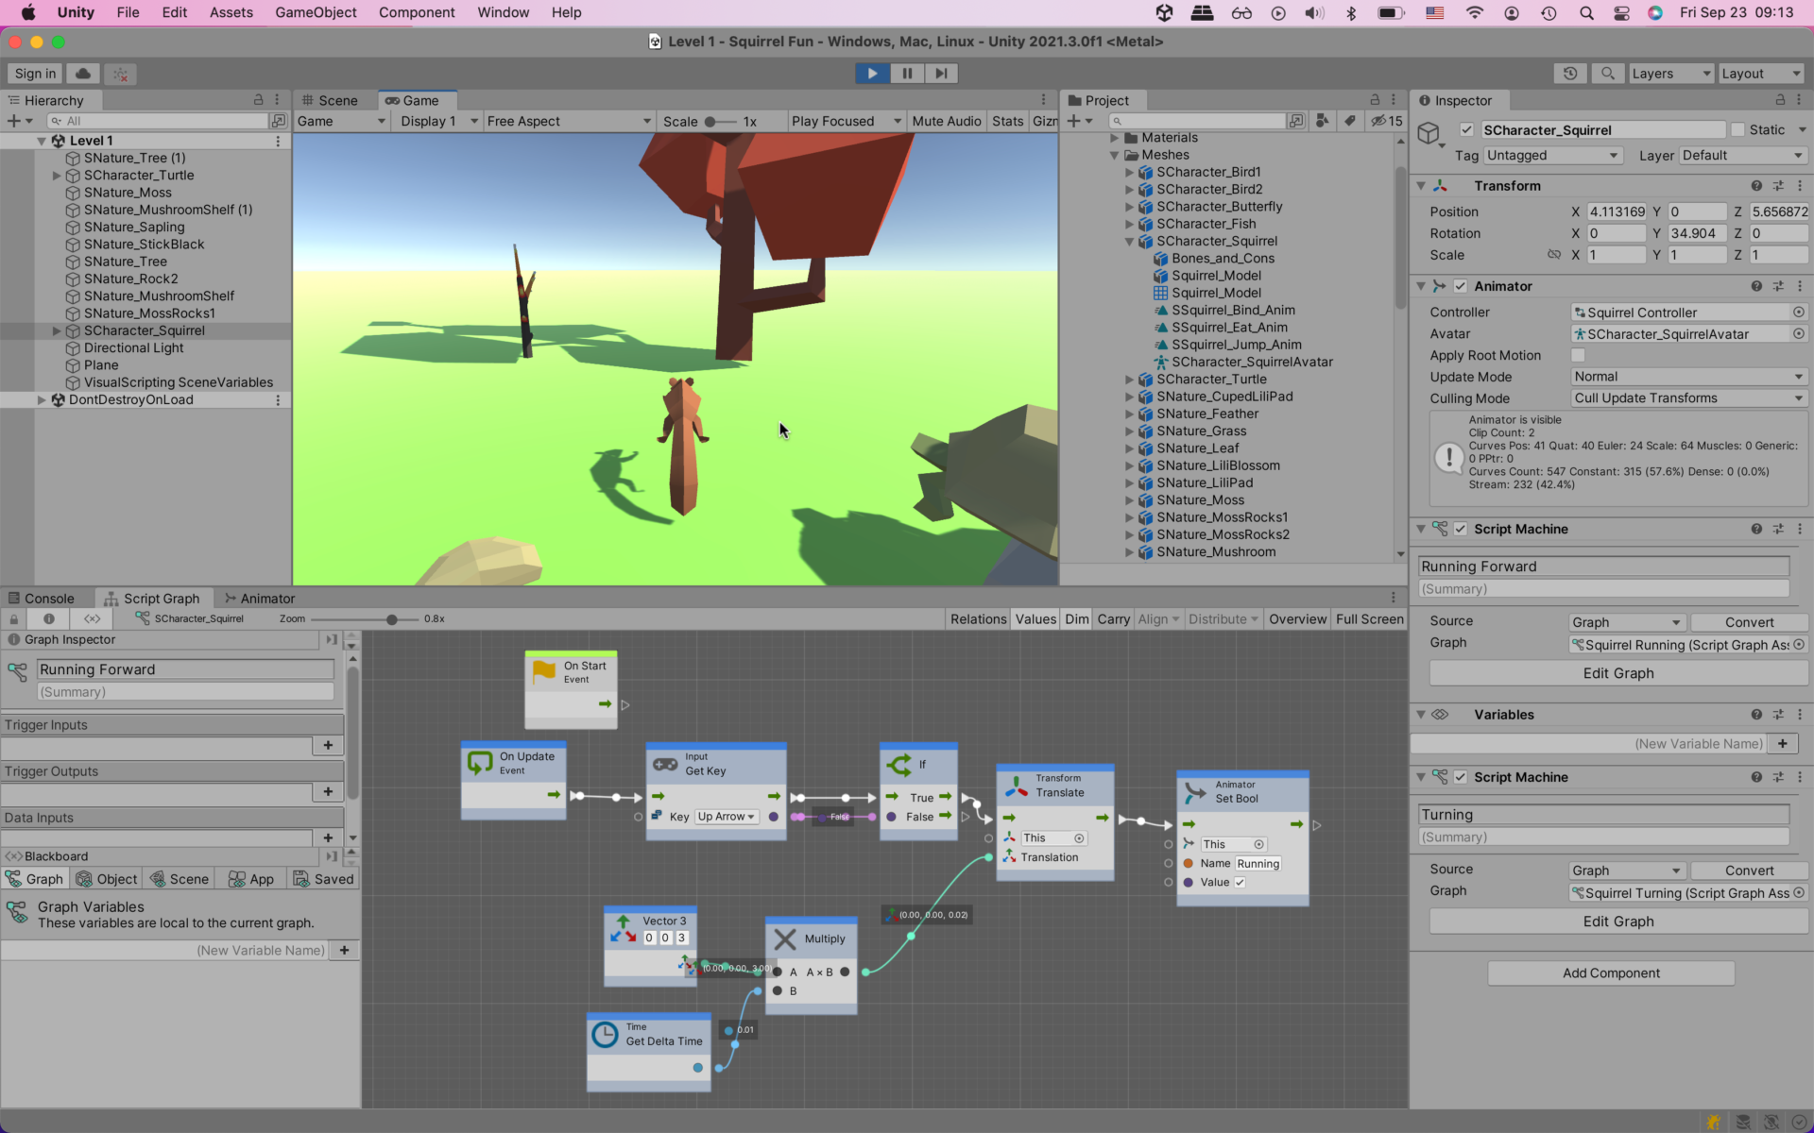1814x1133 pixels.
Task: Open the create (+) icon in Hierarchy
Action: (x=14, y=120)
